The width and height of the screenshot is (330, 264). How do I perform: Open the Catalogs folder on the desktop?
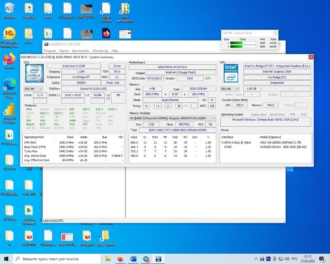click(x=28, y=11)
